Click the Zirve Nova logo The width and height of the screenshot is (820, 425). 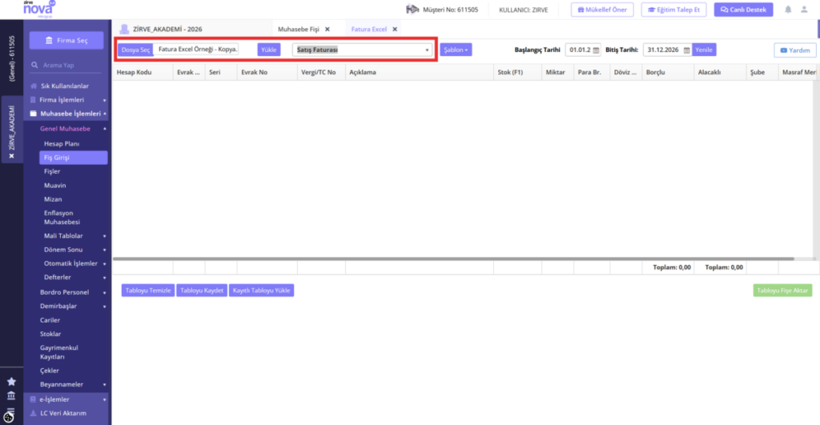(38, 9)
